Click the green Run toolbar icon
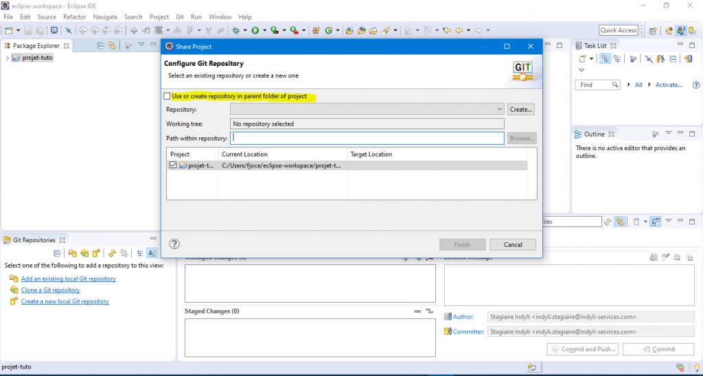This screenshot has height=376, width=703. click(255, 30)
